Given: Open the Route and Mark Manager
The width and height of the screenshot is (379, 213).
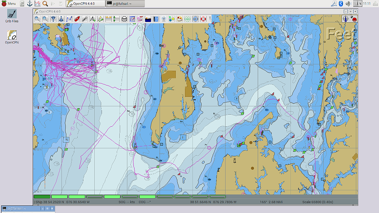Looking at the screenshot, I should (132, 19).
